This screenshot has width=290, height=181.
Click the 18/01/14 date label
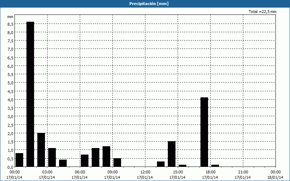tap(275, 177)
